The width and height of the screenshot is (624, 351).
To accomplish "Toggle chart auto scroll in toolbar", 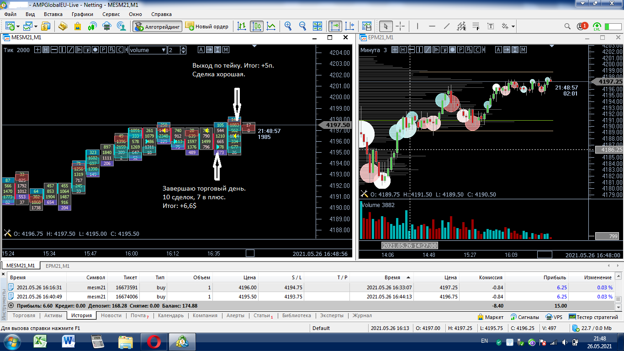I will [335, 26].
